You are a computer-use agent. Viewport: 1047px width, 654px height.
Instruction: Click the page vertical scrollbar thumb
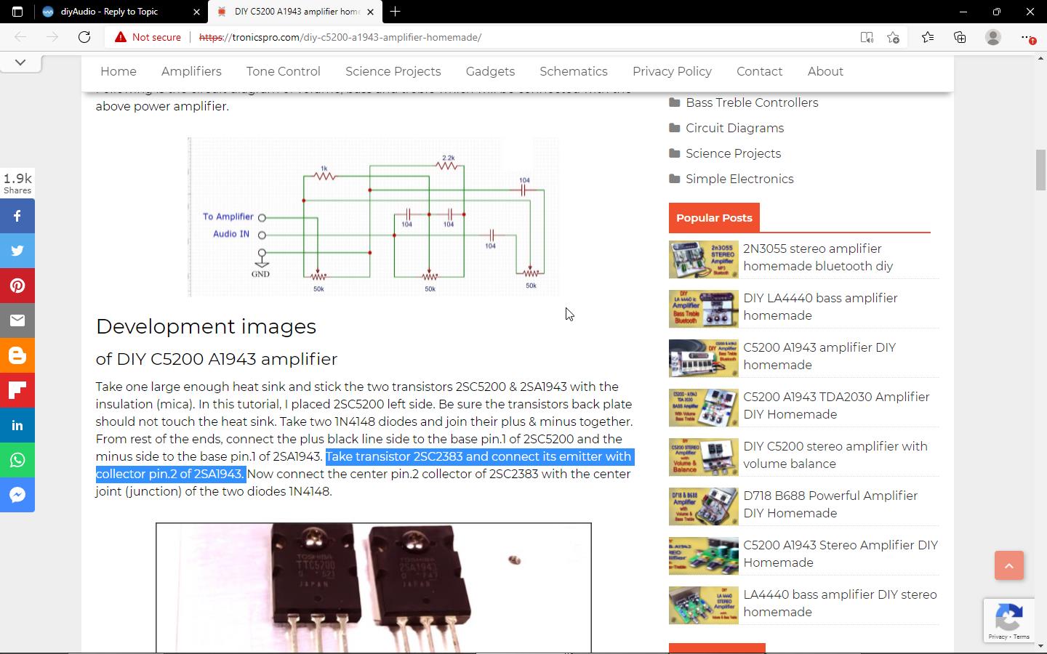pyautogui.click(x=1040, y=169)
